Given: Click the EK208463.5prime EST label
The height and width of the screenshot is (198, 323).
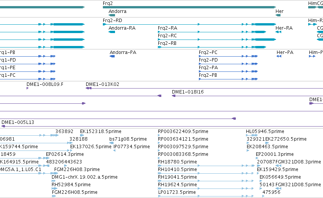Looking at the screenshot, I should (x=267, y=147).
